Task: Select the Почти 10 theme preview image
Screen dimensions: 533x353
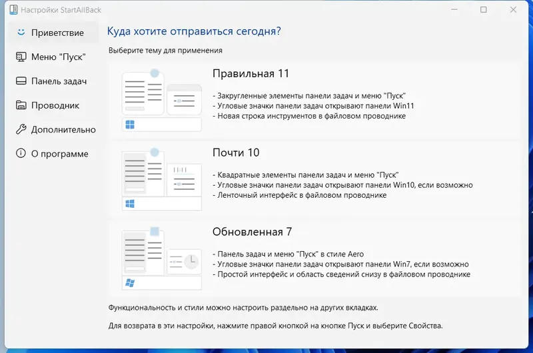Action: tap(161, 179)
